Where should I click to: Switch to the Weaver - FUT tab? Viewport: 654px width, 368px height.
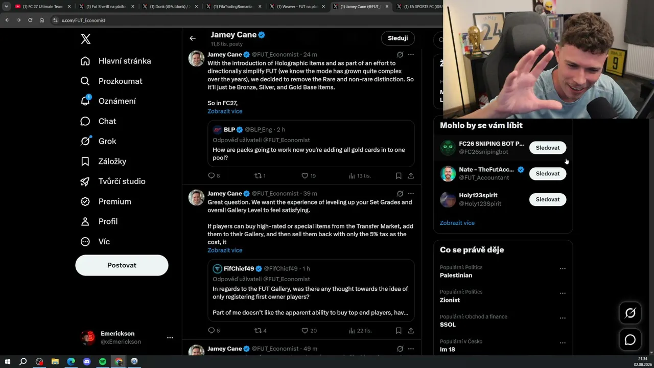(296, 7)
